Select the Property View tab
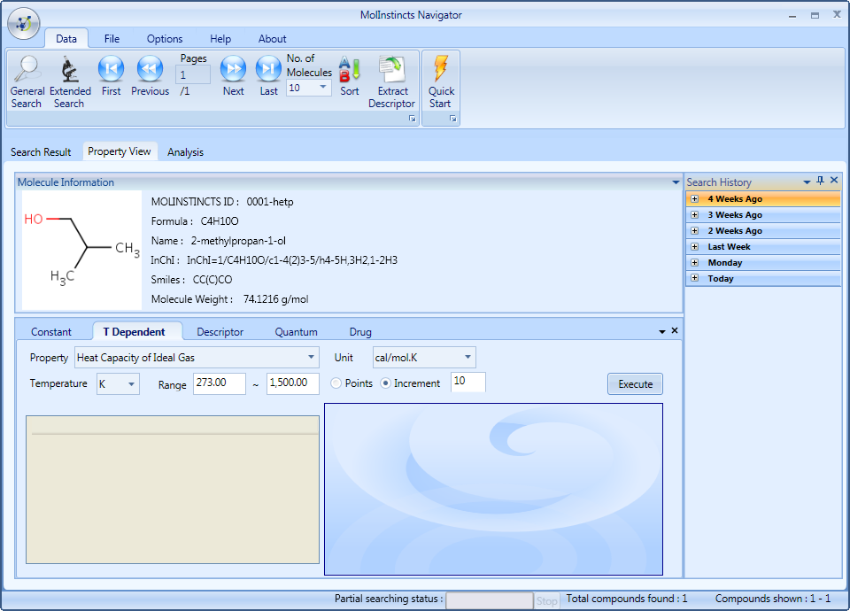 120,151
